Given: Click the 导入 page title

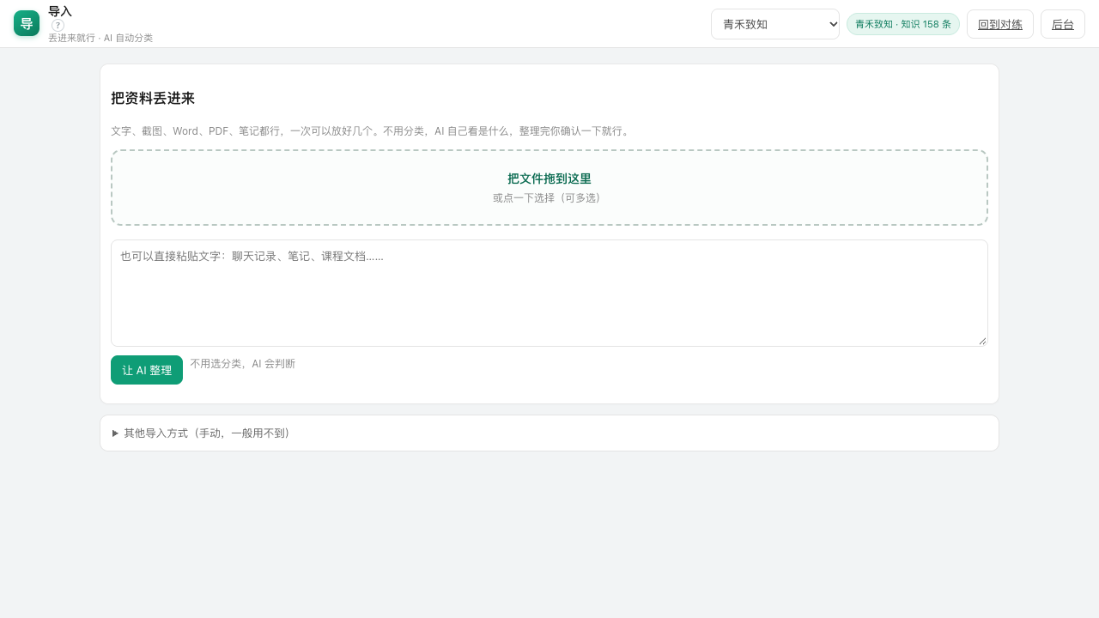Looking at the screenshot, I should click(x=60, y=11).
